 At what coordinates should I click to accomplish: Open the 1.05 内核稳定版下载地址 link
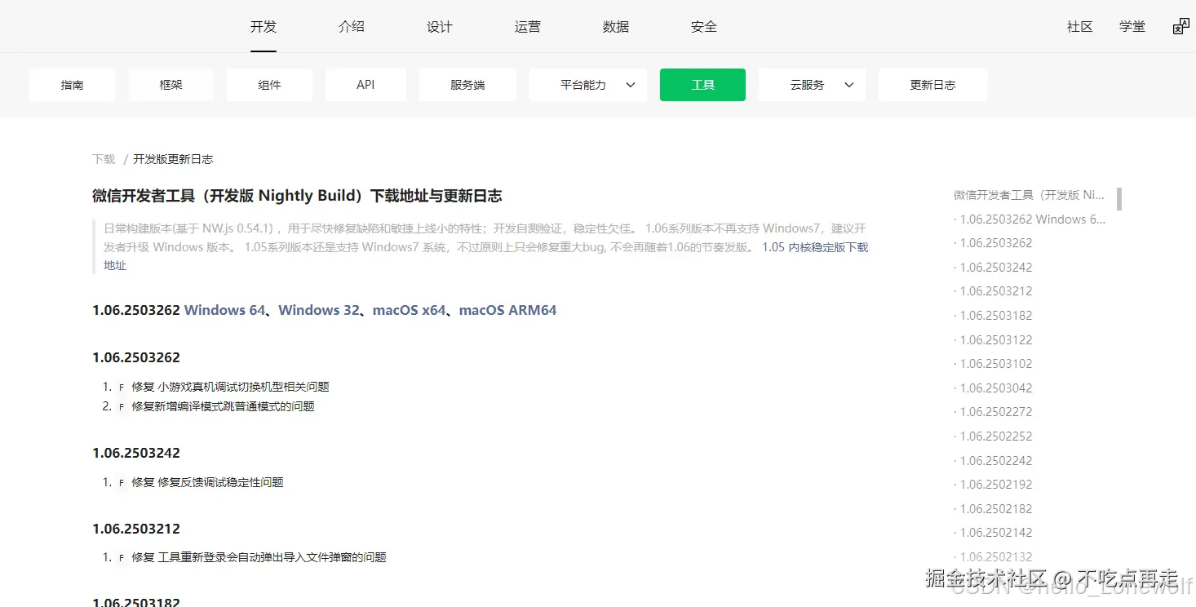tap(815, 247)
